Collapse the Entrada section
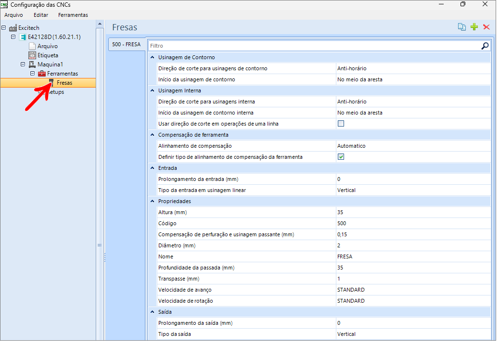499x346 pixels. [153, 168]
